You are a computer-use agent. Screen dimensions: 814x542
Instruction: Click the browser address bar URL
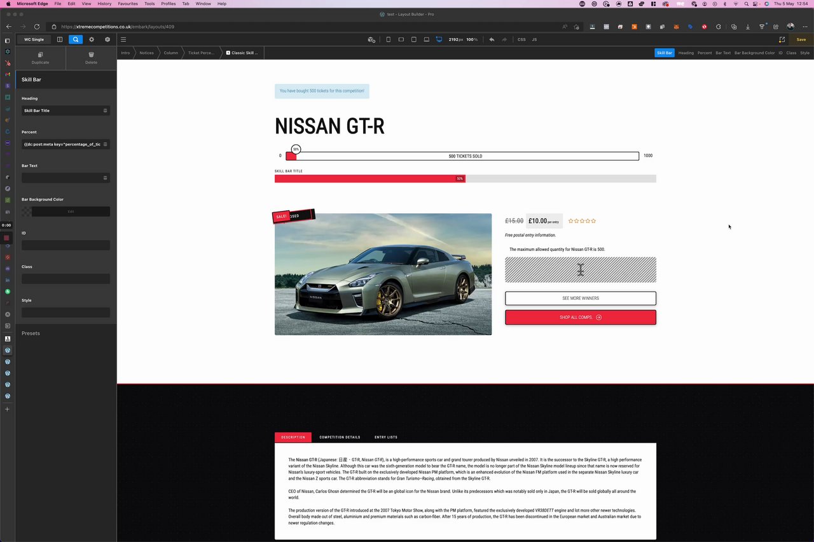[x=118, y=27]
